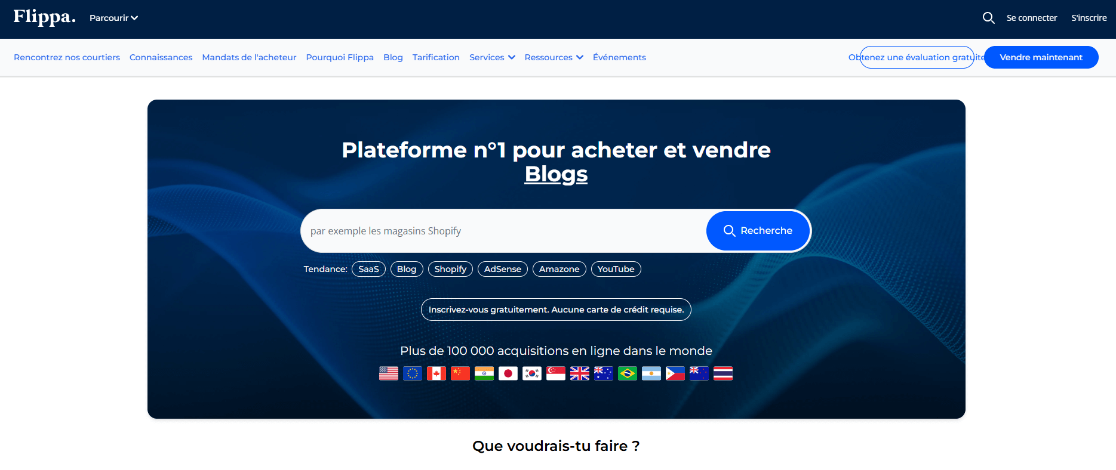Click the Philippines flag icon
The width and height of the screenshot is (1116, 470).
[675, 373]
